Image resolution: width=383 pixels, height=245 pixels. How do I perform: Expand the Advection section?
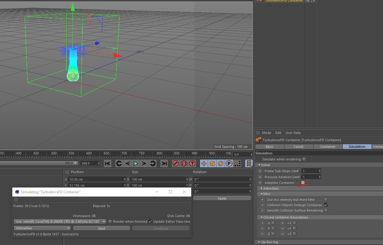(x=262, y=188)
